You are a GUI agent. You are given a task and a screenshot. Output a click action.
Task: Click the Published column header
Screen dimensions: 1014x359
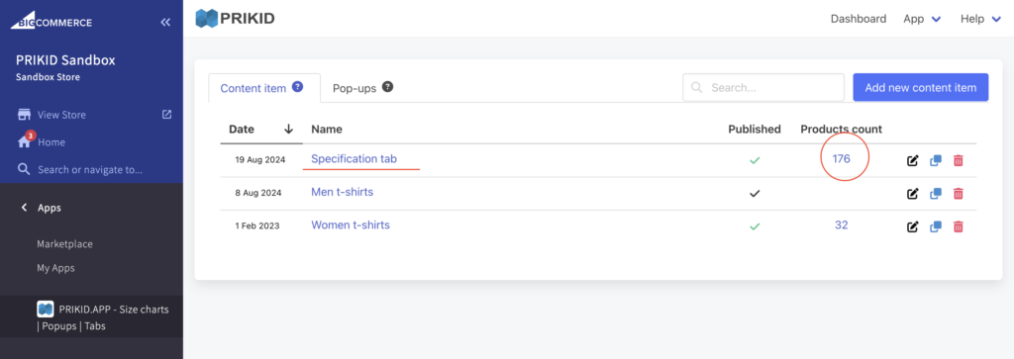point(754,130)
